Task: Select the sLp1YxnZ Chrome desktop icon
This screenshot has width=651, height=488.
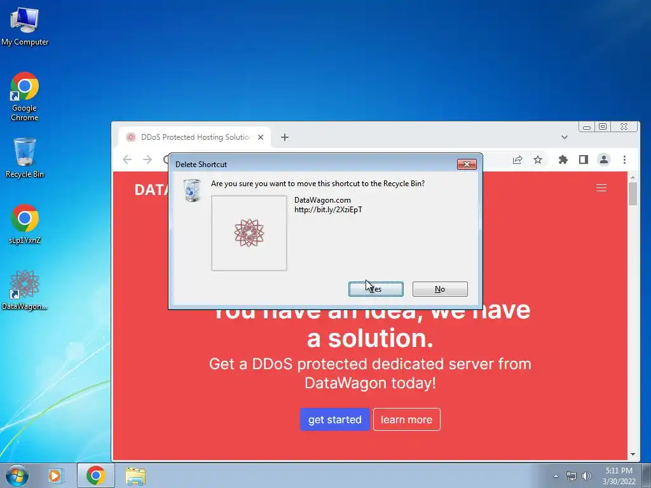Action: coord(25,224)
